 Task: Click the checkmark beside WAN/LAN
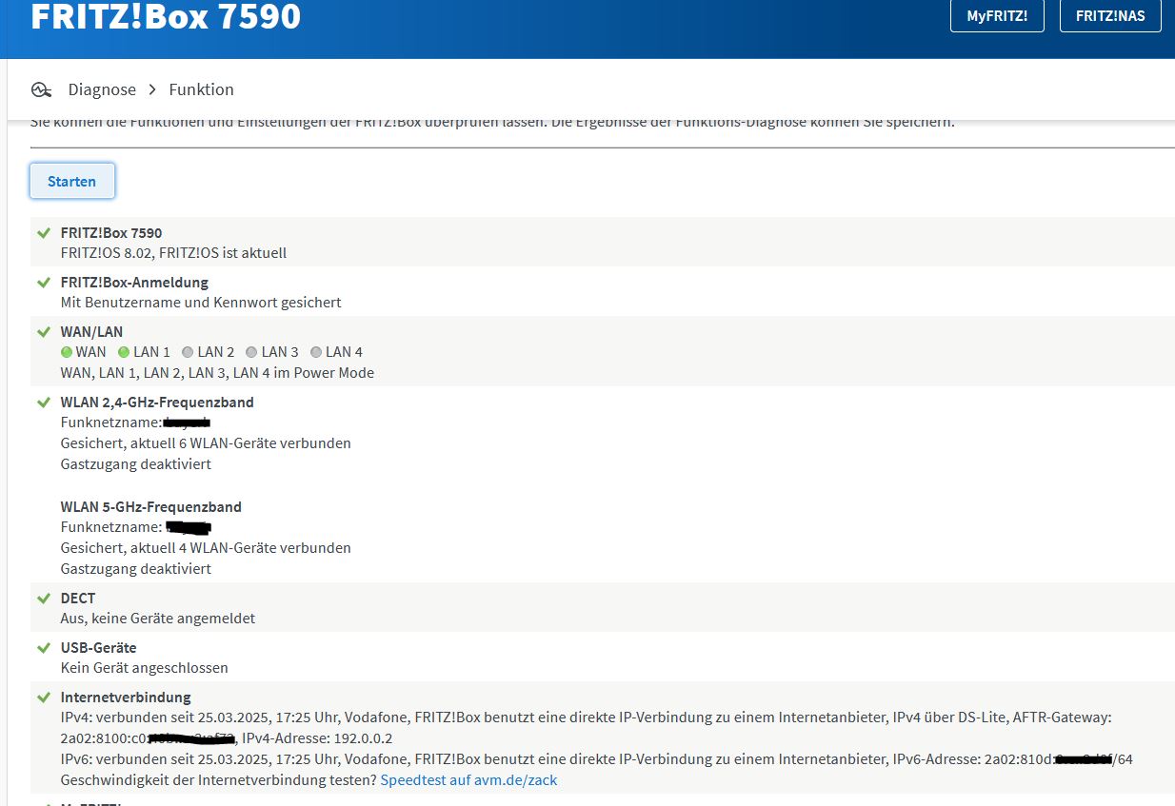tap(43, 332)
